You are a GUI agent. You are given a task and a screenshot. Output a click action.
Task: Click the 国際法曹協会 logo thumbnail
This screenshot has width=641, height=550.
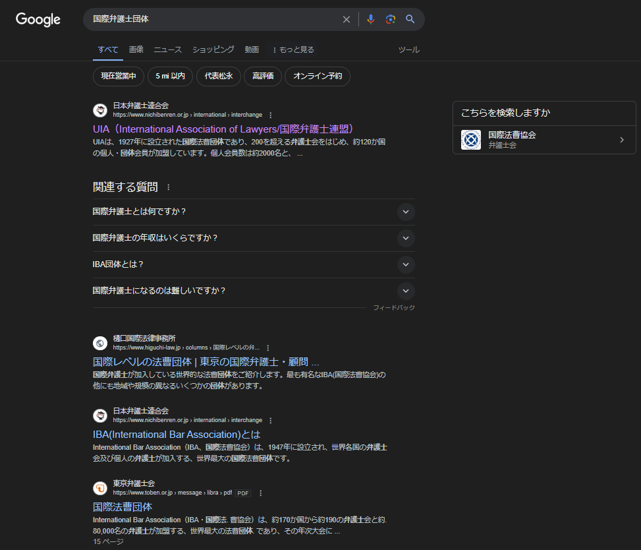click(x=471, y=140)
